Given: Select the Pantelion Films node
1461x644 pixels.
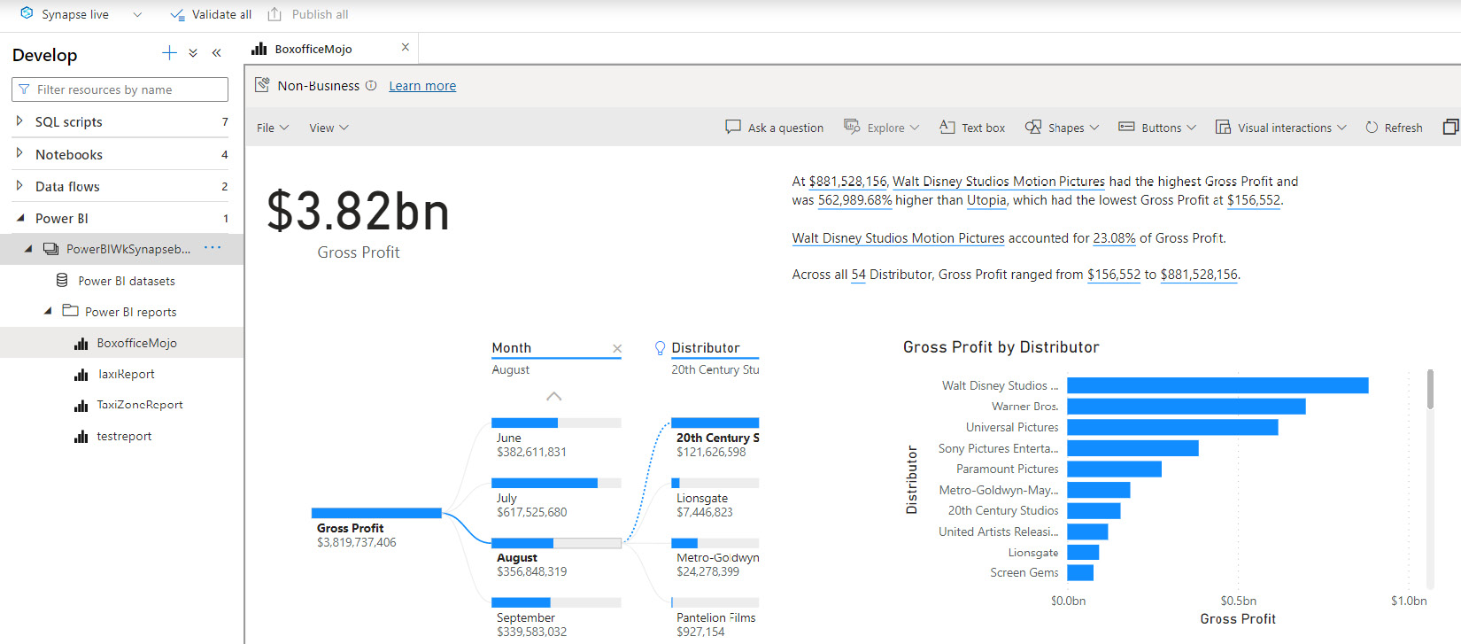Looking at the screenshot, I should click(715, 617).
